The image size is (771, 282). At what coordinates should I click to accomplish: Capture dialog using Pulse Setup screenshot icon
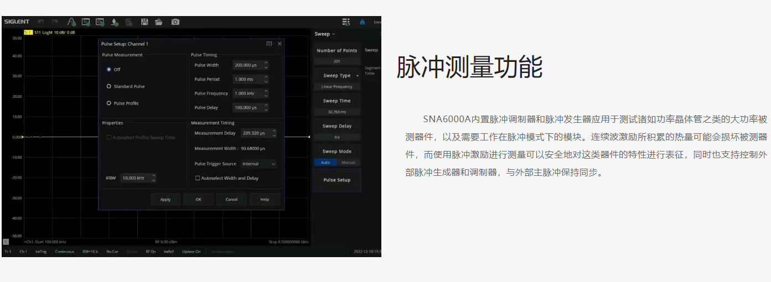(269, 44)
